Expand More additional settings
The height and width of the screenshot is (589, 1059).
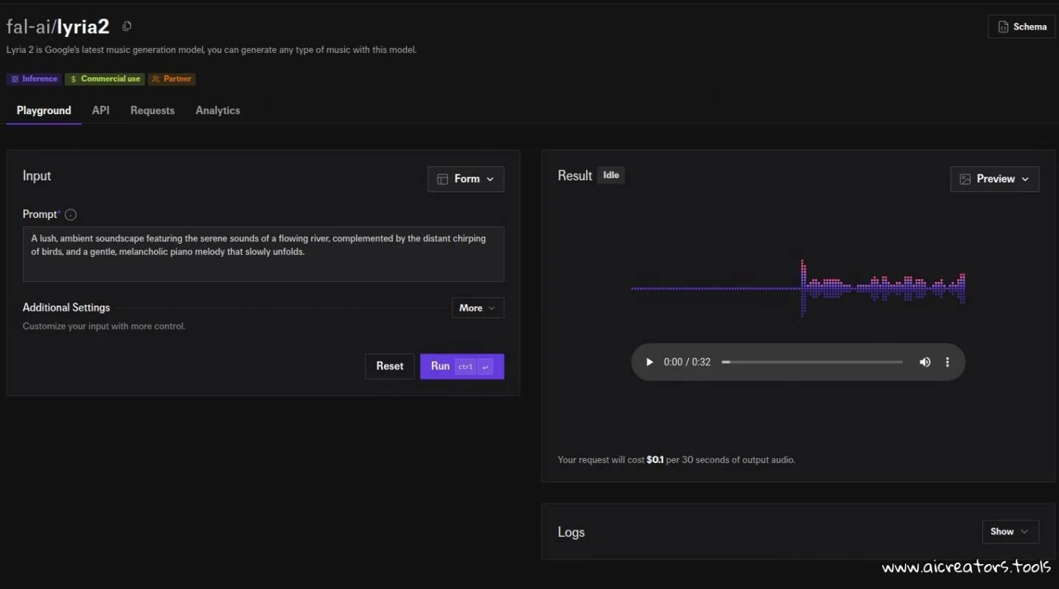(x=478, y=308)
